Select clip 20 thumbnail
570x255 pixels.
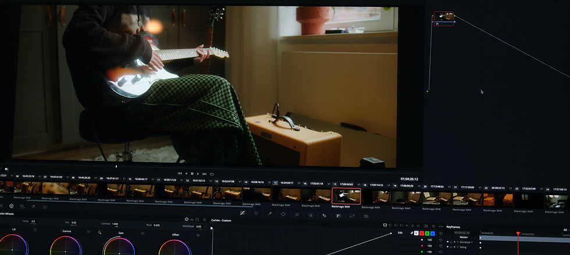(437, 198)
